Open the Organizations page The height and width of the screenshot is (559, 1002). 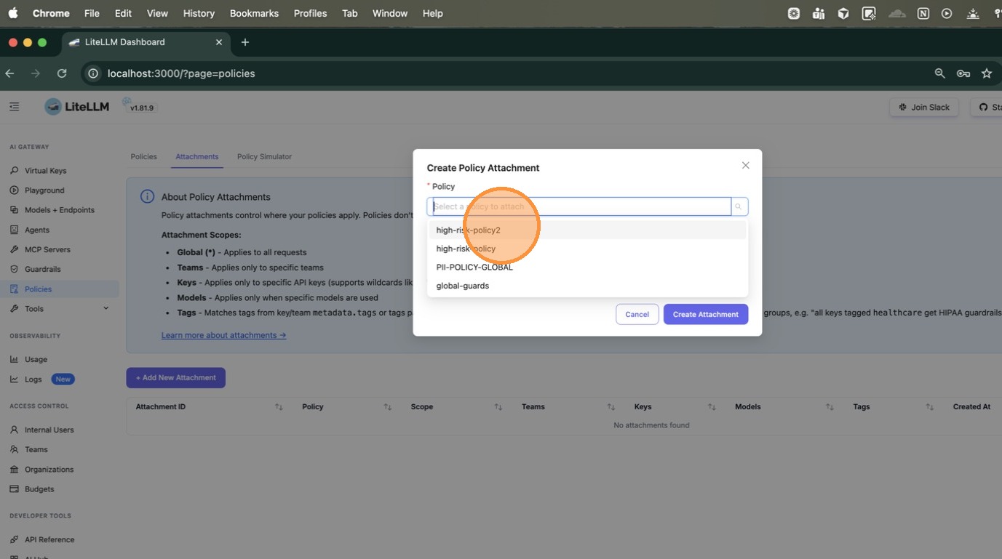(49, 470)
